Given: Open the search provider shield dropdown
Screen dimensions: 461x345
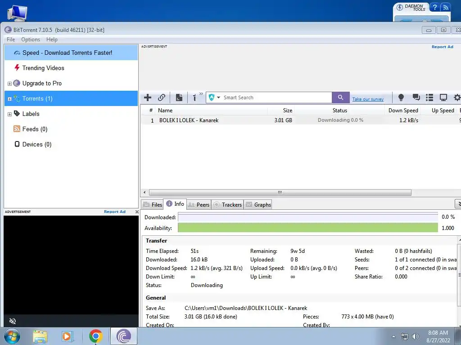Looking at the screenshot, I should 214,97.
